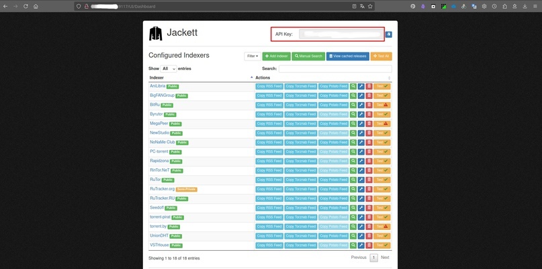Screen dimensions: 542x269
Task: Configure BigFANGroup with the wrench icon
Action: [361, 95]
